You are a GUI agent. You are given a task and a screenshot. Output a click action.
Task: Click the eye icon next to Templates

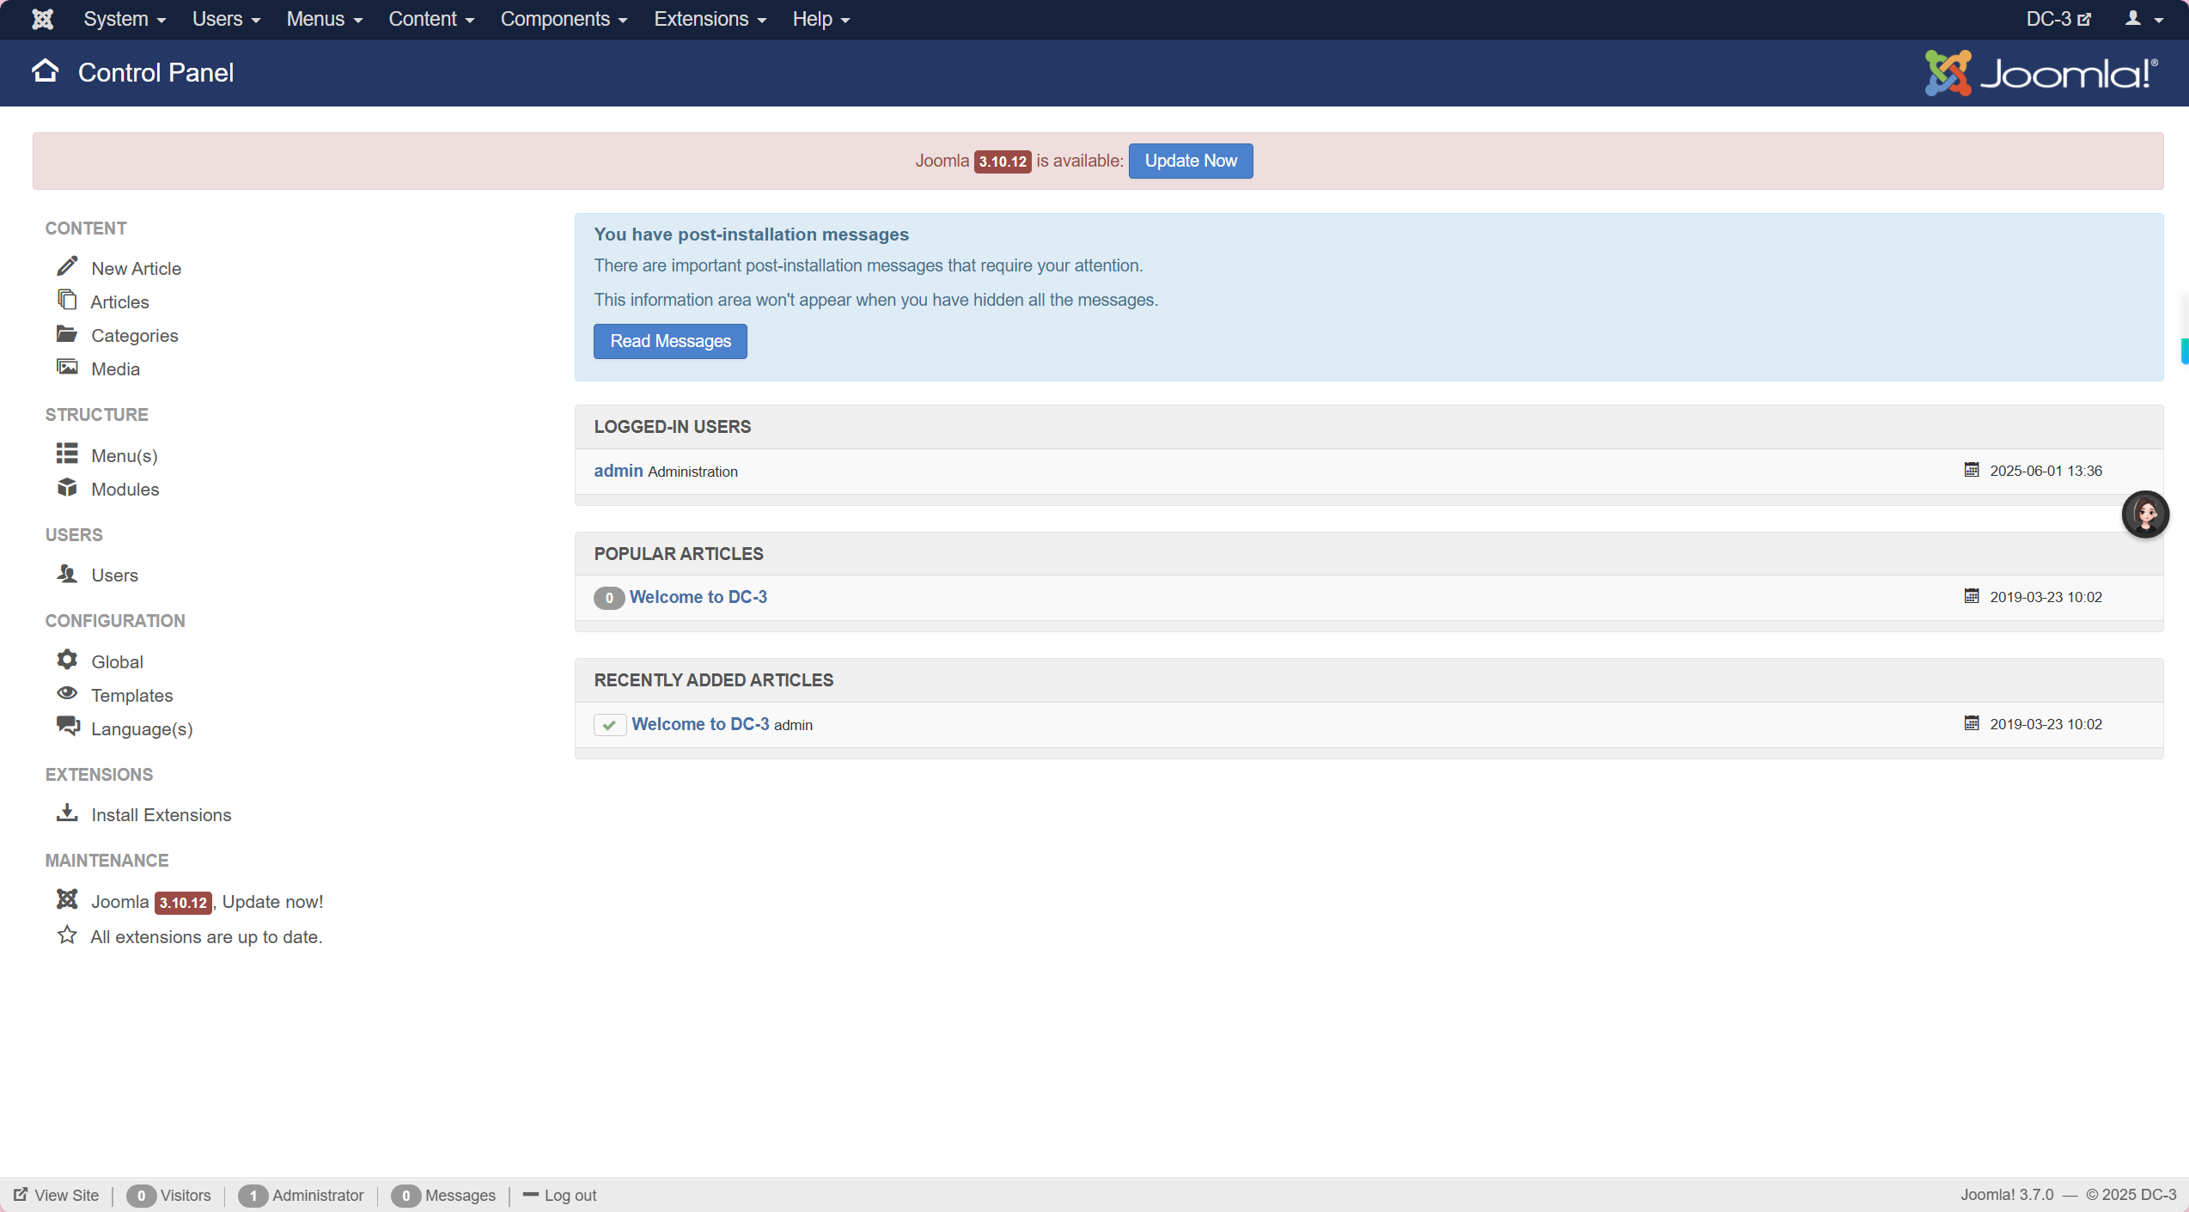tap(67, 693)
